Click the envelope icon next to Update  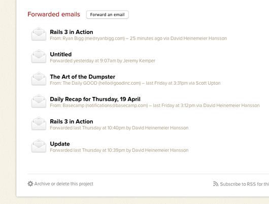coord(39,146)
